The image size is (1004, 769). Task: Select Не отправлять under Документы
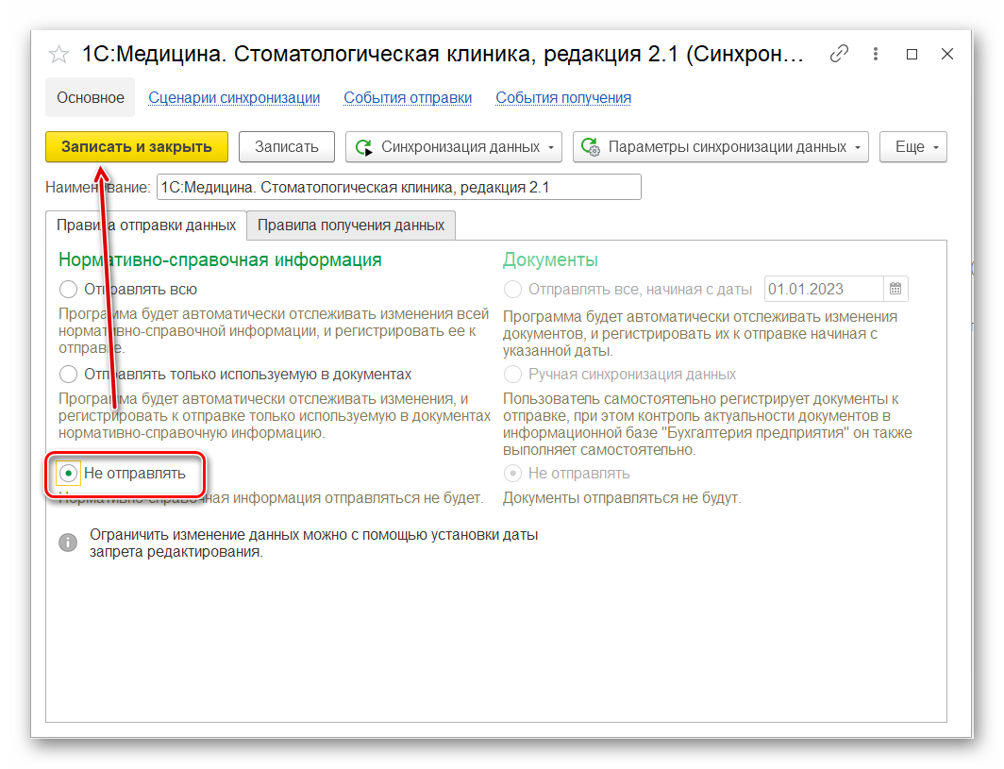click(x=567, y=473)
